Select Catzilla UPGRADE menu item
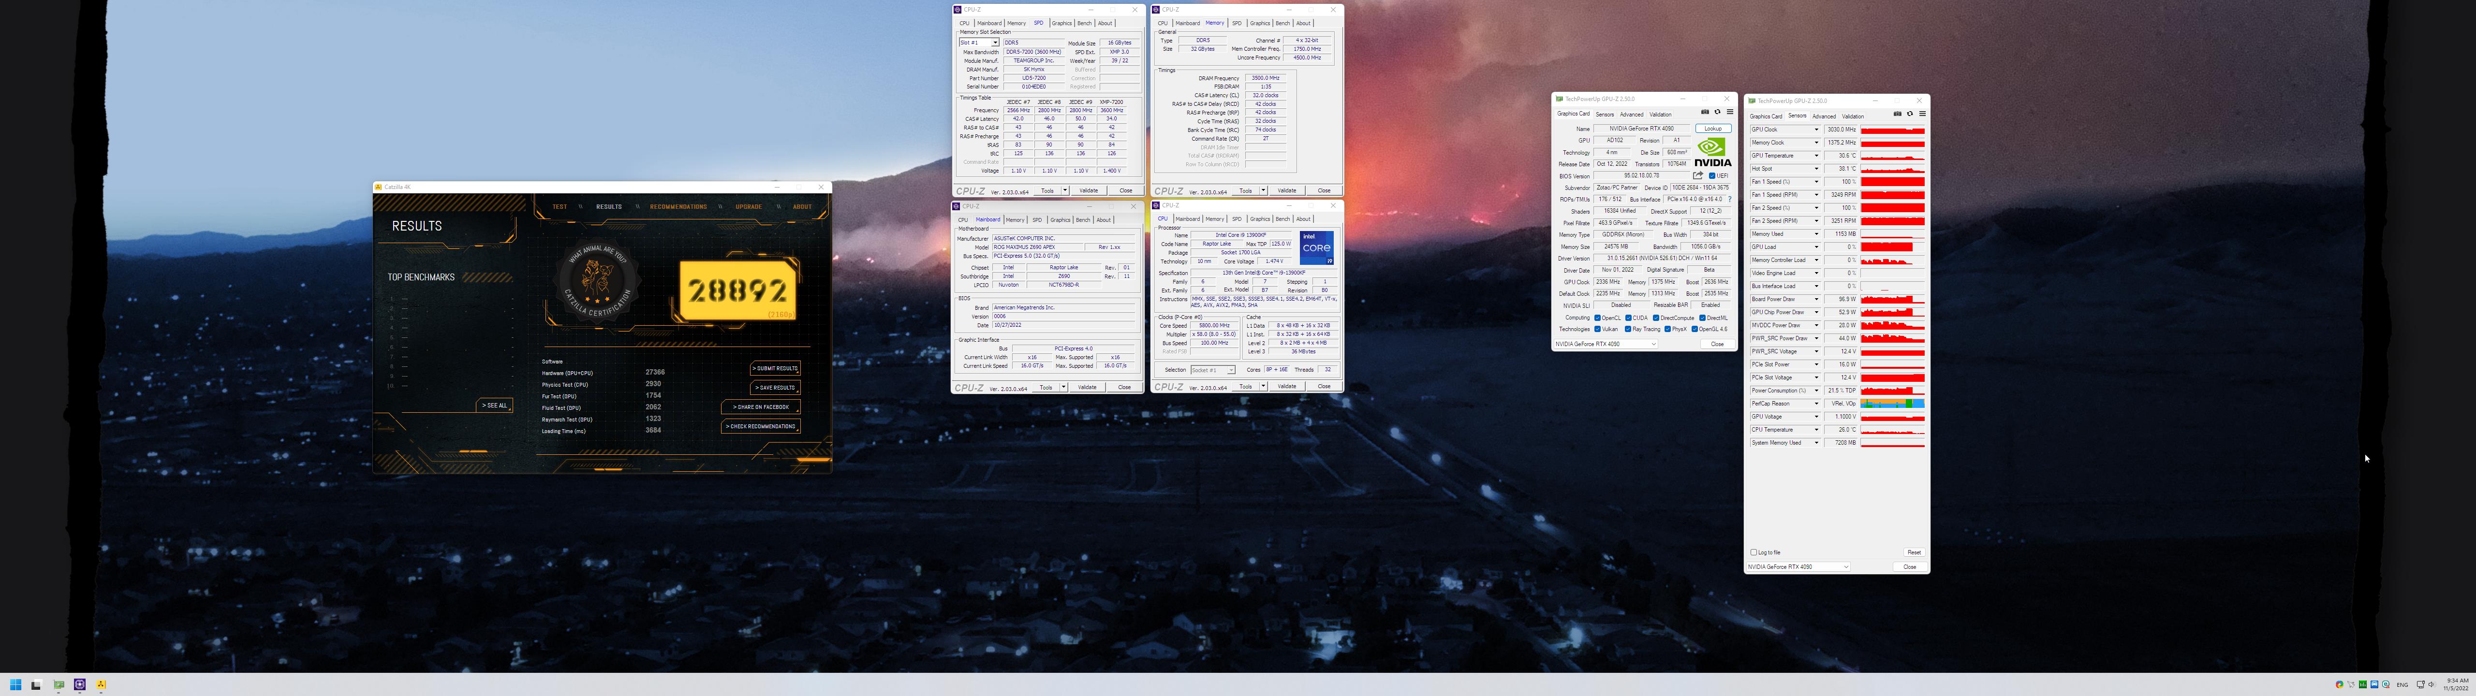2476x696 pixels. pyautogui.click(x=749, y=207)
